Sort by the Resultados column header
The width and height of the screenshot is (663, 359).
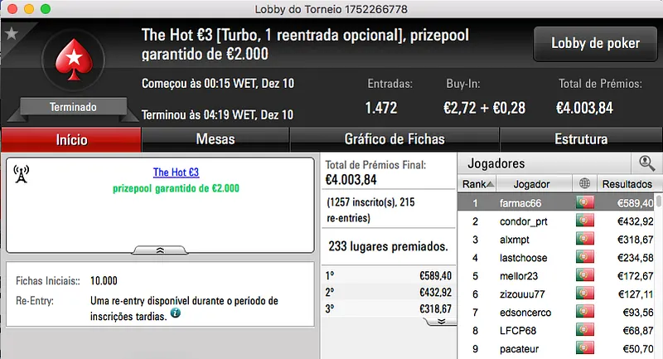(x=627, y=183)
